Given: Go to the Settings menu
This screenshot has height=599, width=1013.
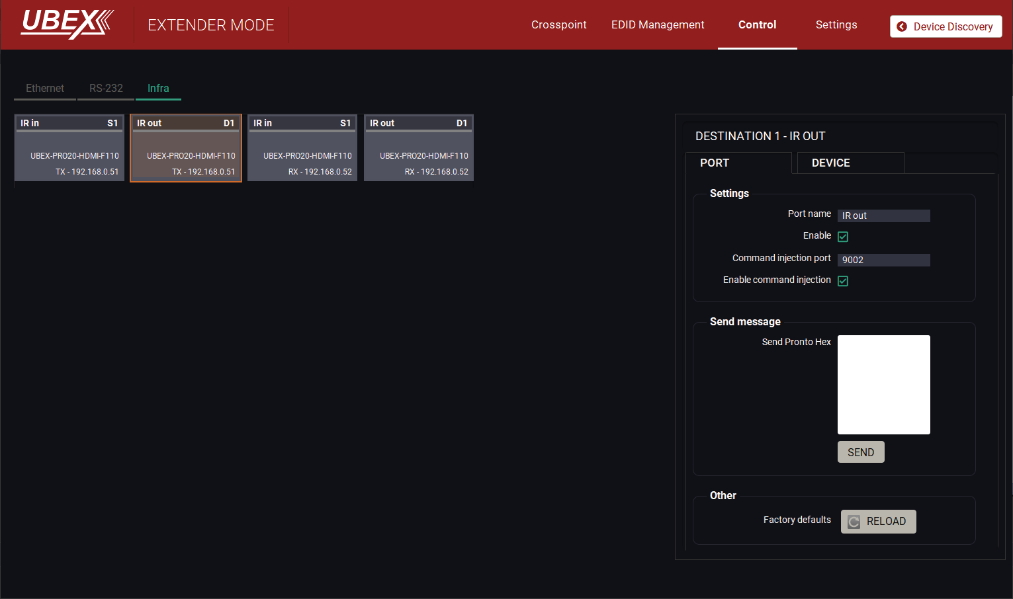Looking at the screenshot, I should click(836, 24).
